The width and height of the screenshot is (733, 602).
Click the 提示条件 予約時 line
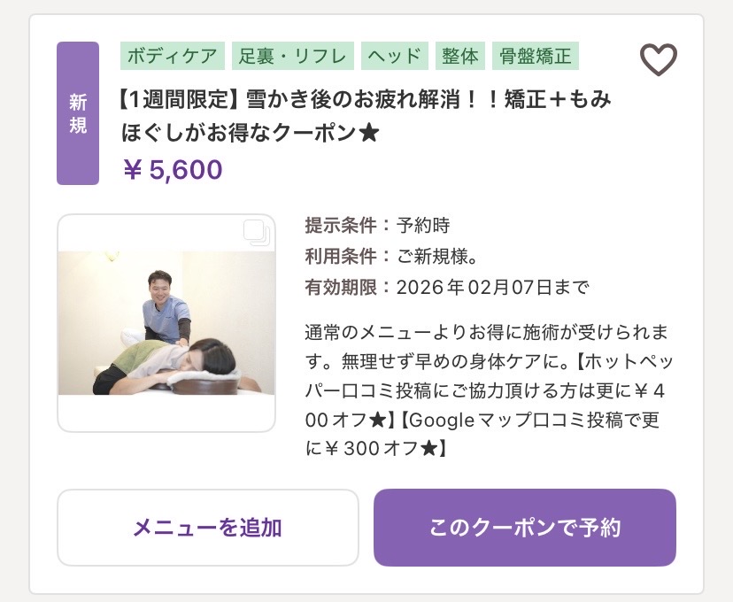coord(377,225)
